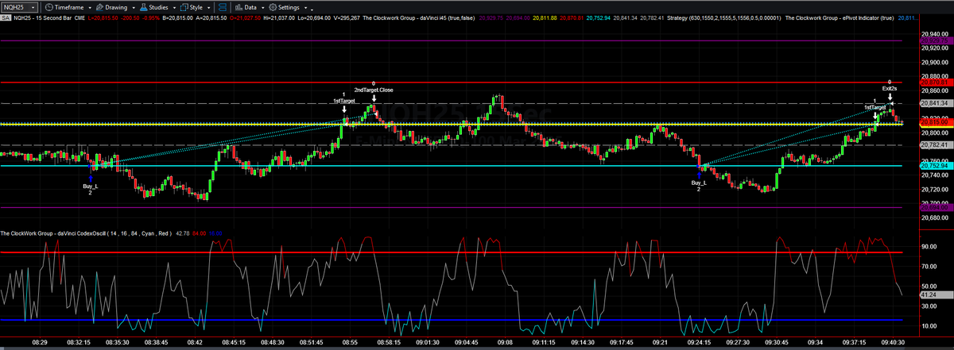
Task: Click the red 84.00 oscillator value
Action: (199, 233)
